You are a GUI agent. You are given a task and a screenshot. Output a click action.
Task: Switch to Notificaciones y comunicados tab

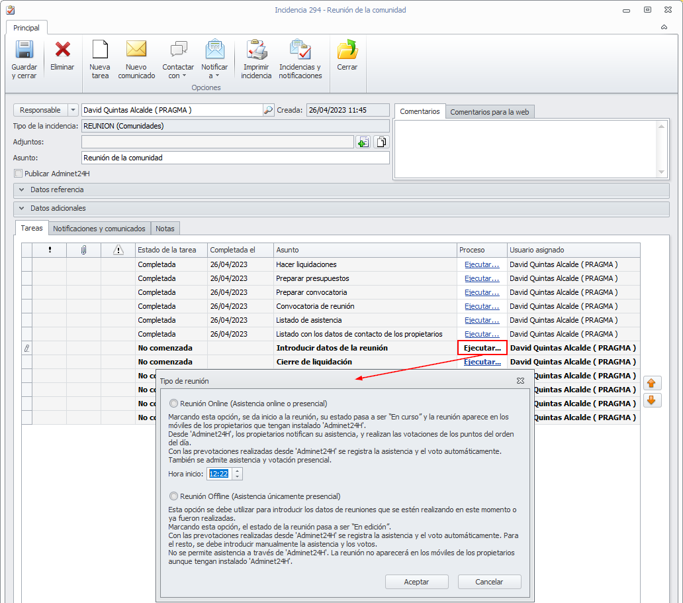[x=99, y=229]
